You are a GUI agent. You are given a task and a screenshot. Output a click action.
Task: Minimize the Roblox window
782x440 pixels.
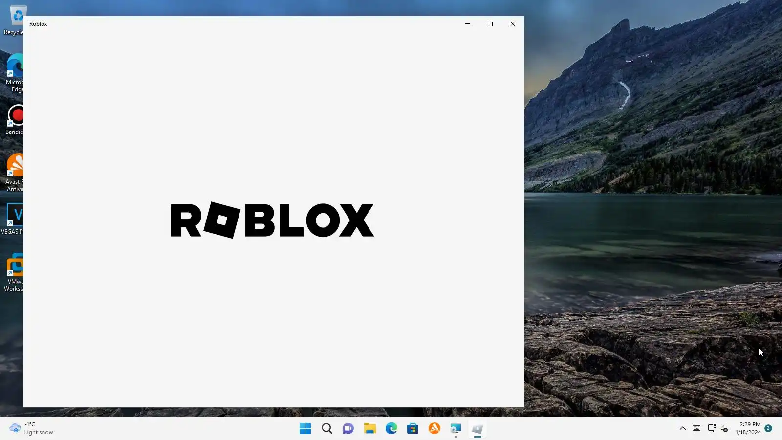[x=468, y=24]
